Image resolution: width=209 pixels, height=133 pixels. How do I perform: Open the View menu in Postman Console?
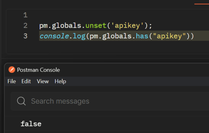(42, 81)
